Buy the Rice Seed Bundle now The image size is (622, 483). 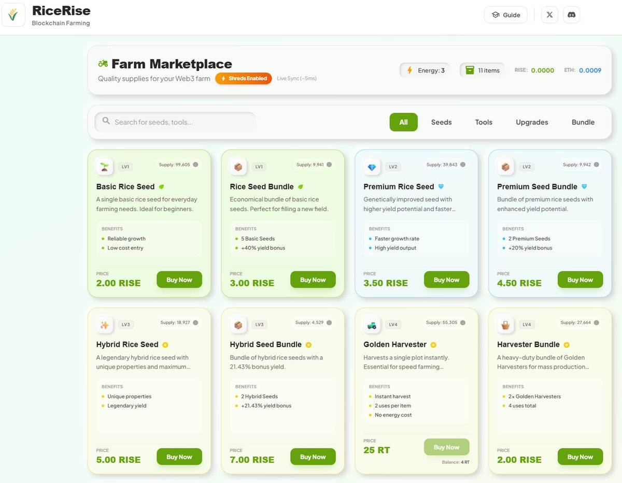click(313, 280)
